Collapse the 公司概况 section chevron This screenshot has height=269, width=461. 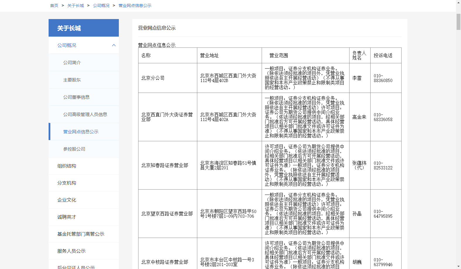coord(114,45)
